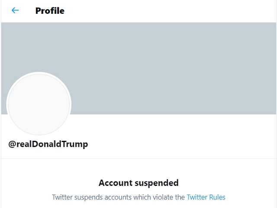The width and height of the screenshot is (277, 208).
Task: Click the divider line below the handle
Action: coord(138,159)
